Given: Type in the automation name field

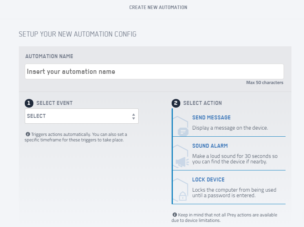Looking at the screenshot, I should [154, 71].
